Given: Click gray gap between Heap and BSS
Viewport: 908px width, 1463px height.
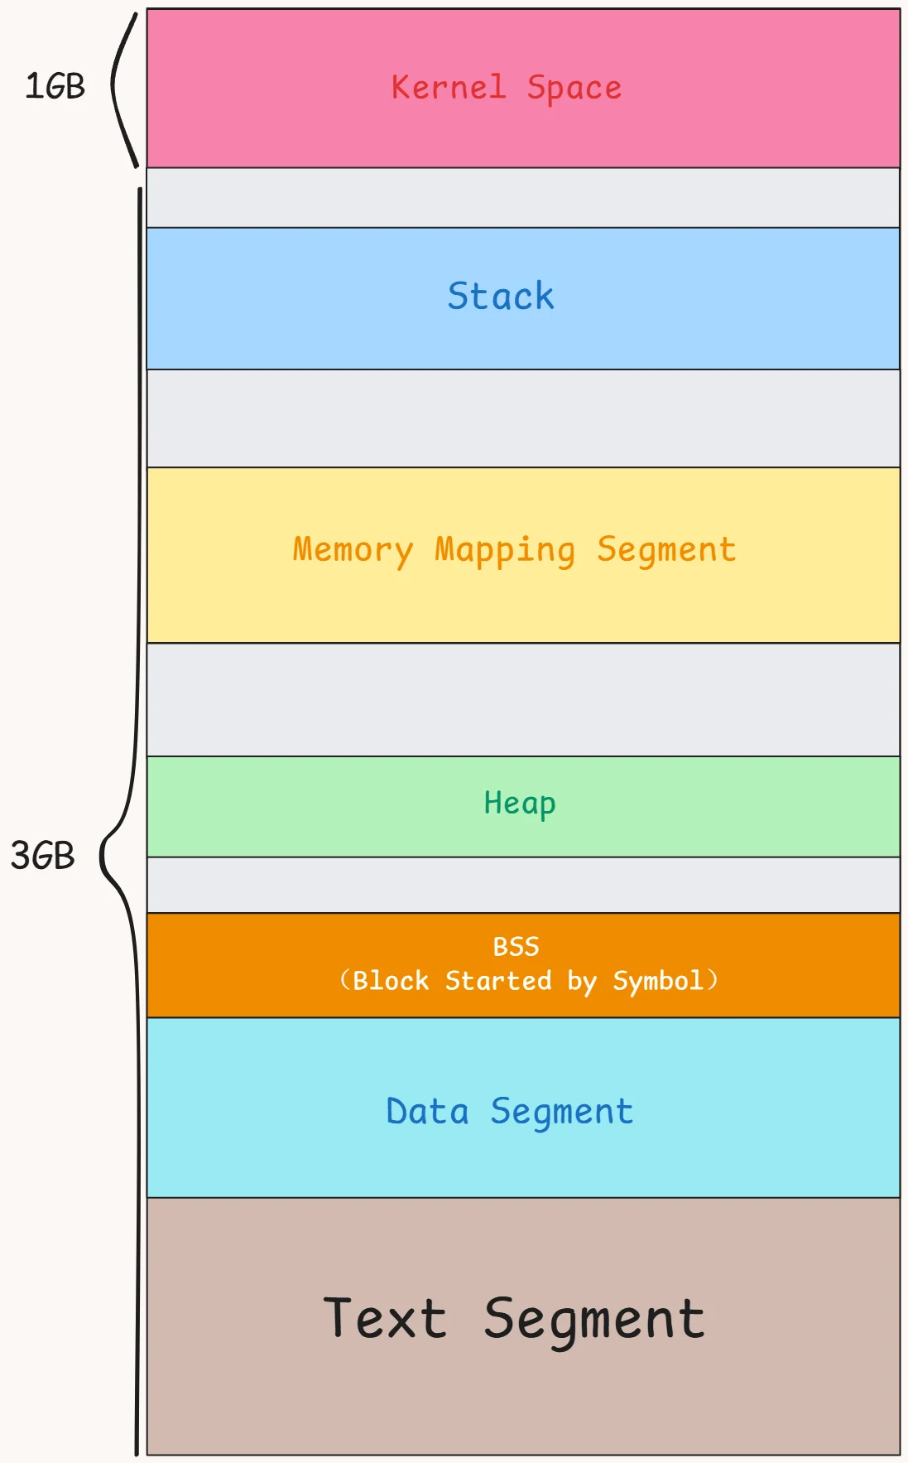Looking at the screenshot, I should click(523, 885).
